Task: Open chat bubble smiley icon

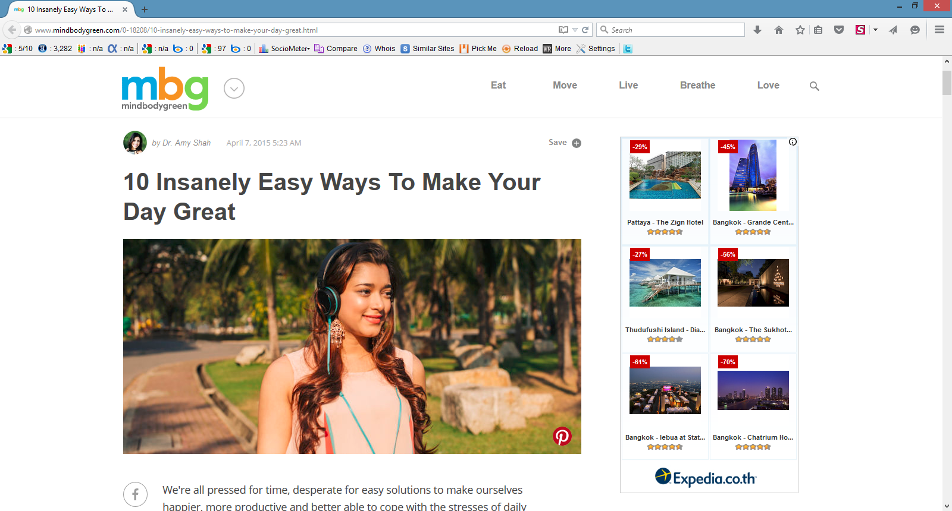Action: click(915, 30)
